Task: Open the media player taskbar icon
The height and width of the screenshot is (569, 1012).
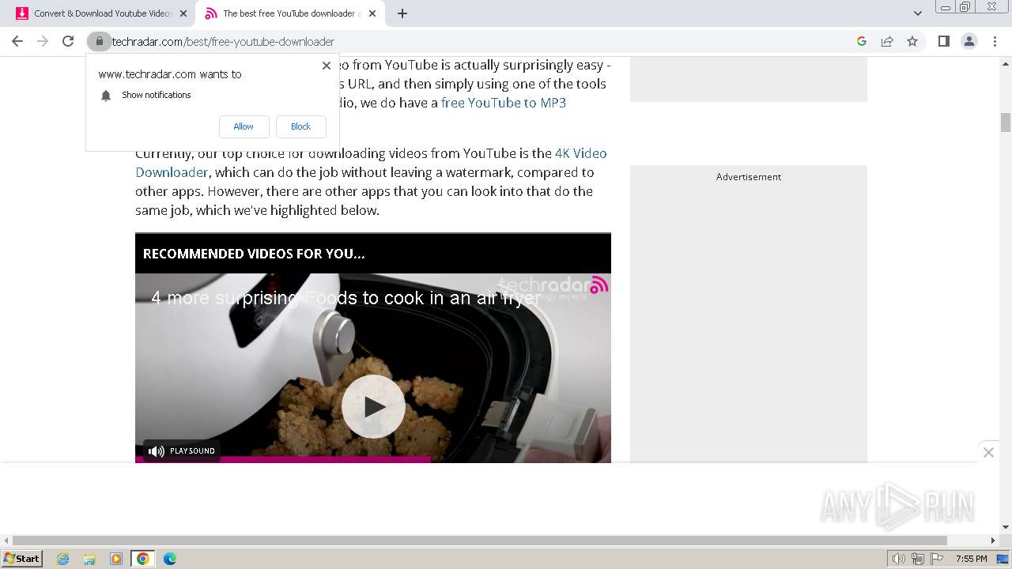Action: pyautogui.click(x=116, y=559)
